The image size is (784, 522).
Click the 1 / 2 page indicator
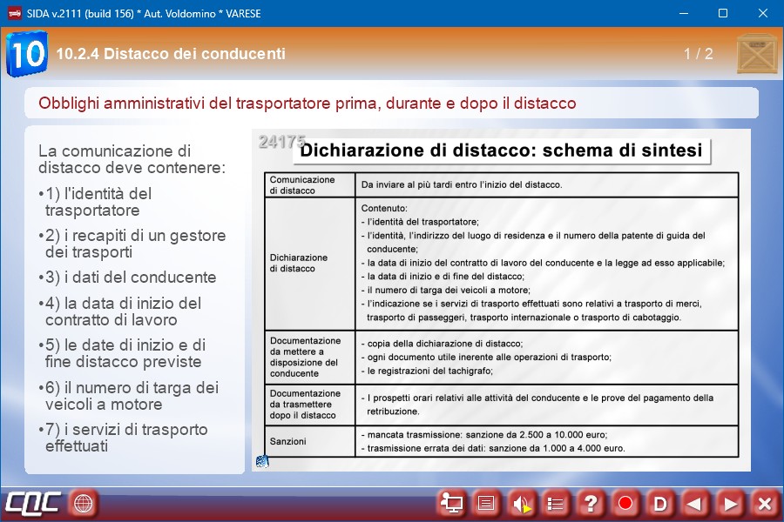[698, 54]
